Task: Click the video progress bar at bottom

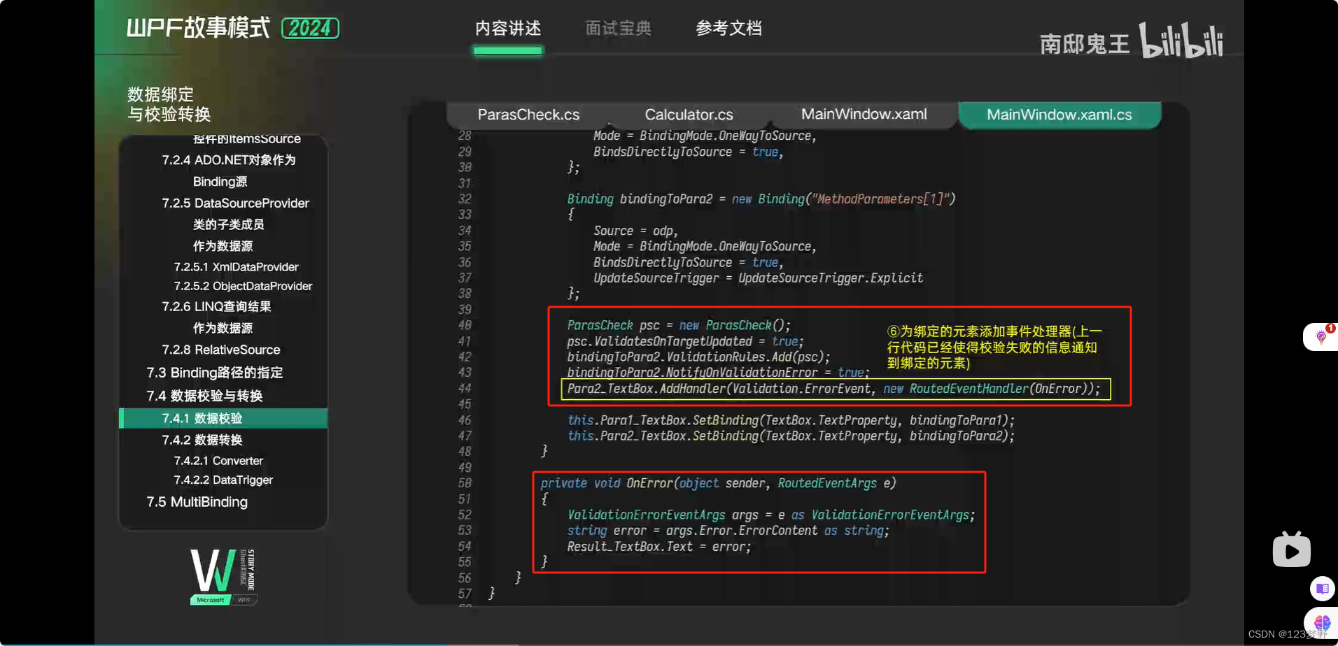Action: click(669, 644)
